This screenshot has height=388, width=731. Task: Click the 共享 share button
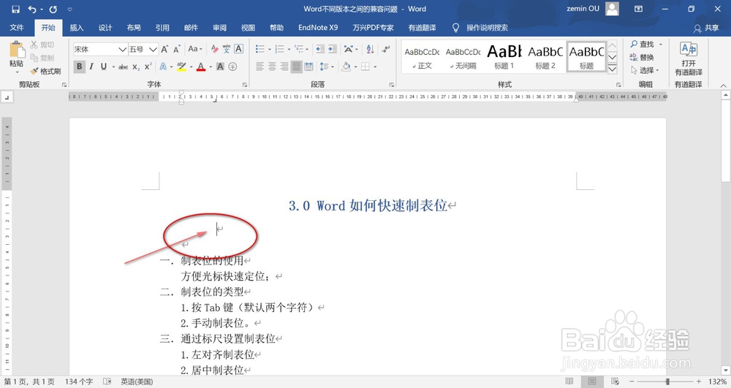pos(706,28)
